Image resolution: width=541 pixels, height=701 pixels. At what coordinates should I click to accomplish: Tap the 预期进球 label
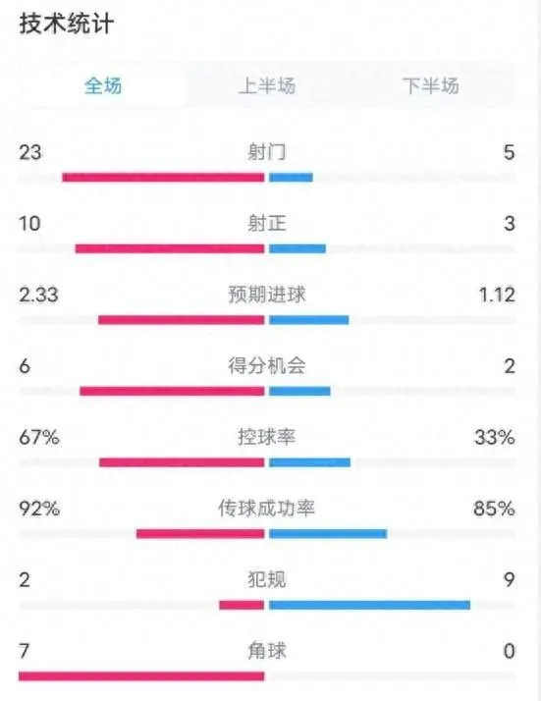click(267, 295)
